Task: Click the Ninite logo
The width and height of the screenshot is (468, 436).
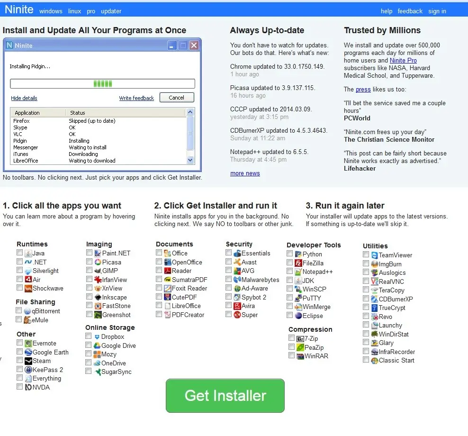Action: 19,9
